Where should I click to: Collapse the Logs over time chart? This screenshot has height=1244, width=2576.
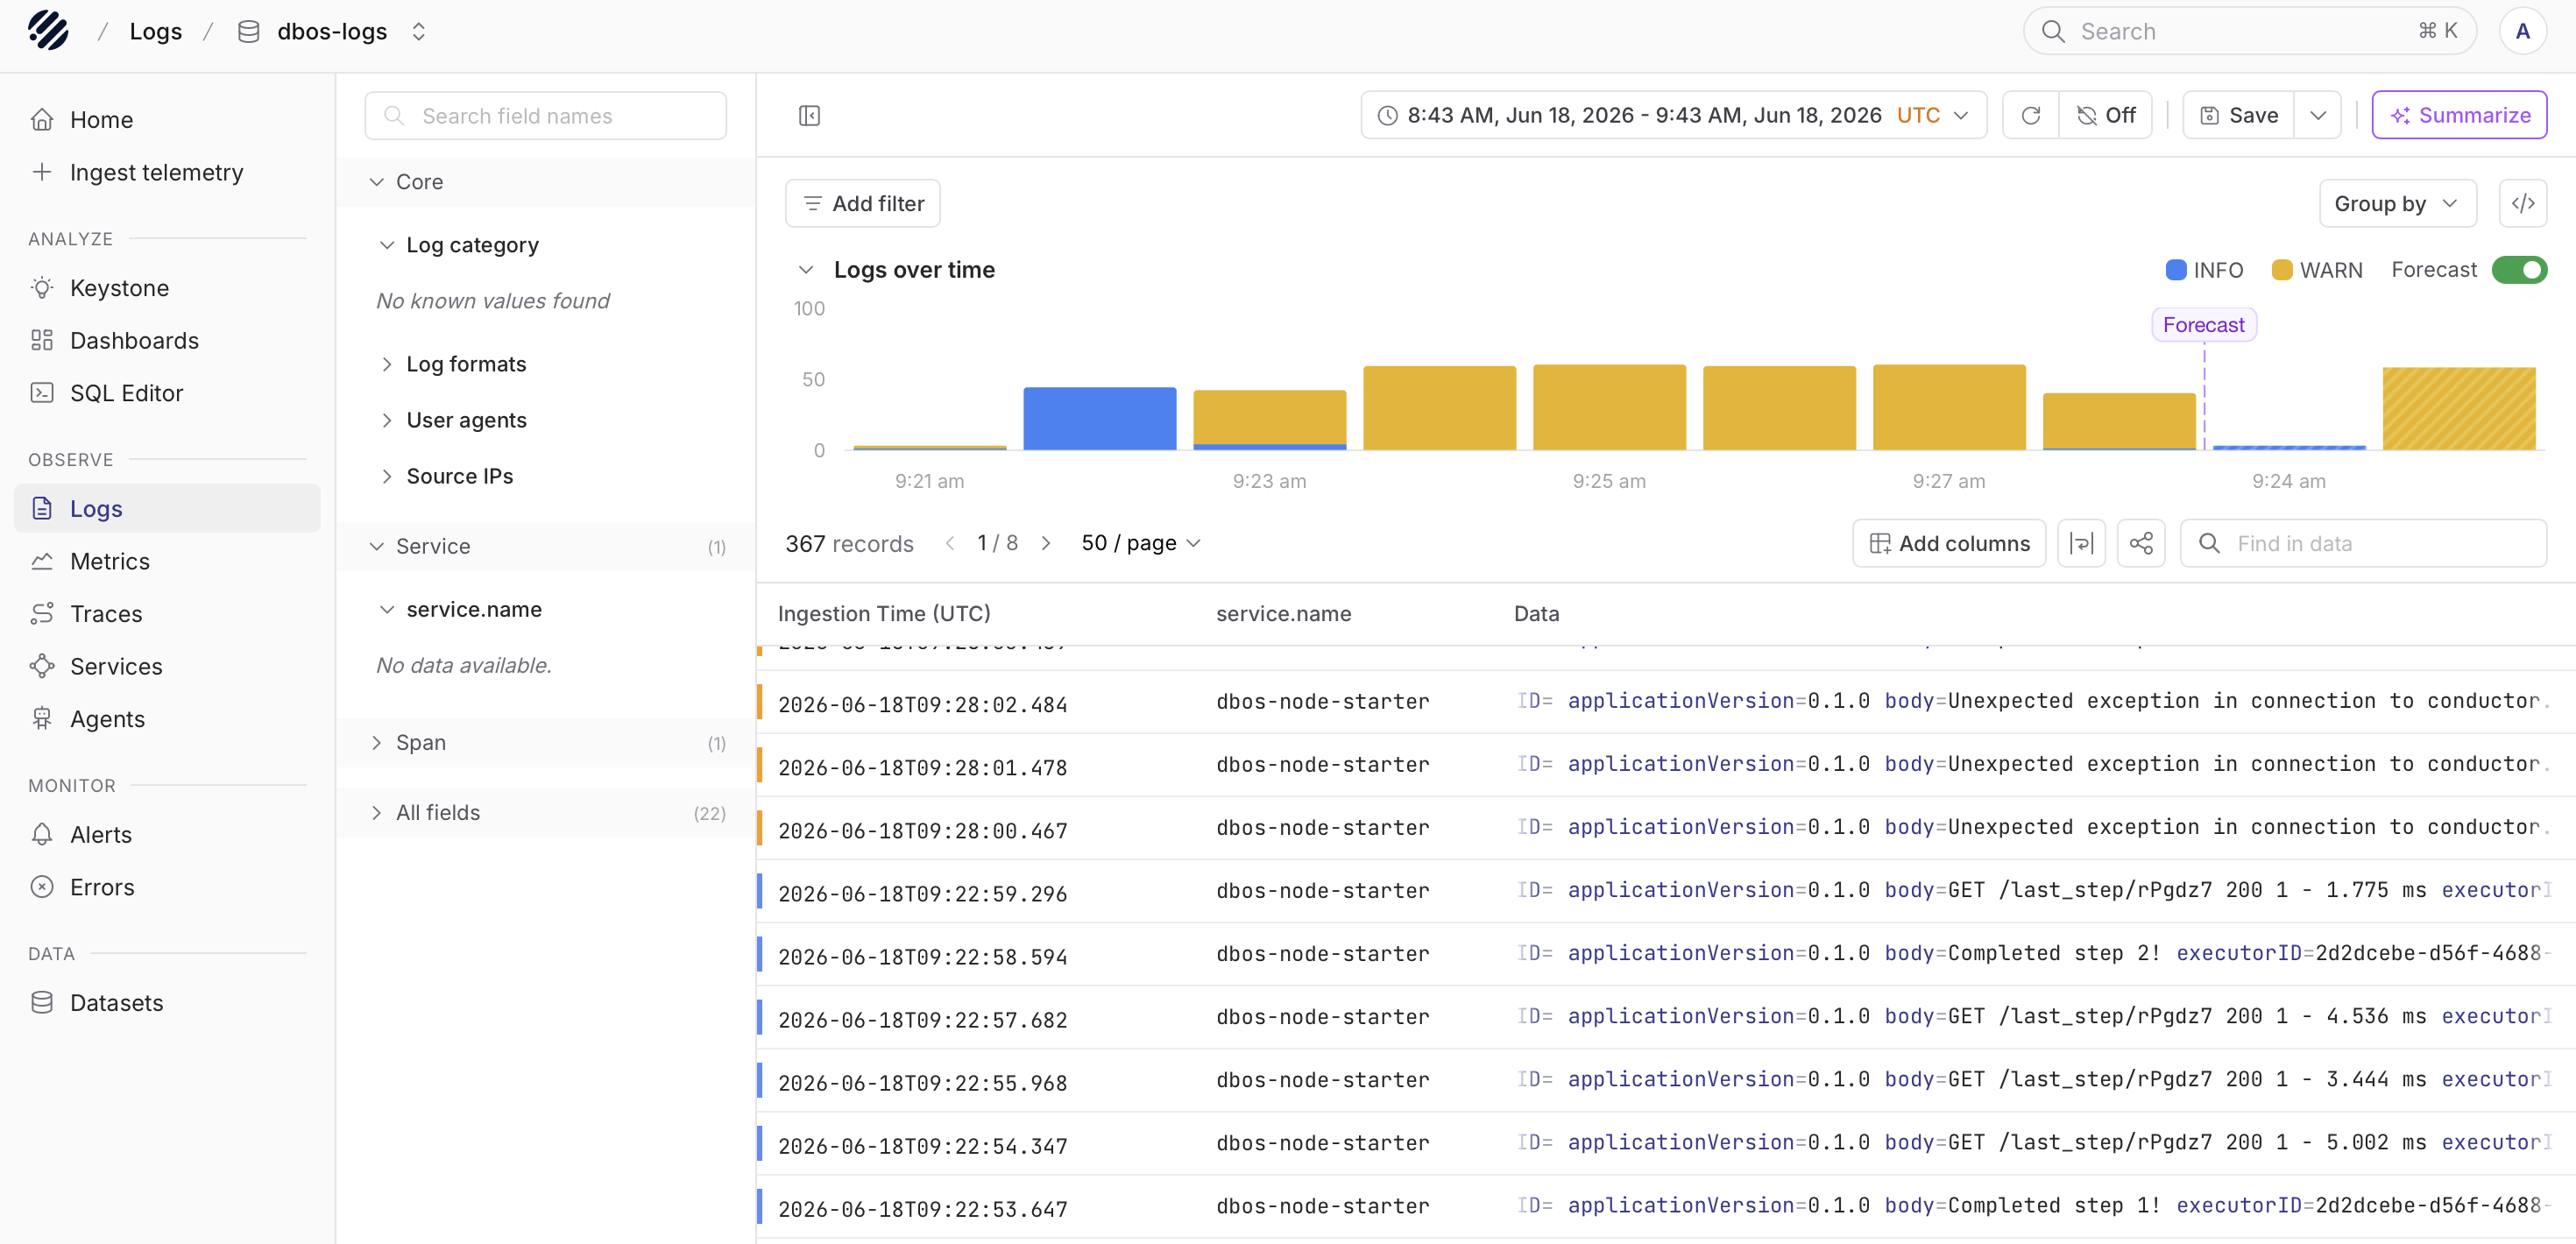point(806,270)
